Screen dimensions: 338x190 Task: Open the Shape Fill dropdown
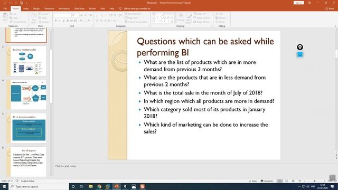tap(200, 14)
